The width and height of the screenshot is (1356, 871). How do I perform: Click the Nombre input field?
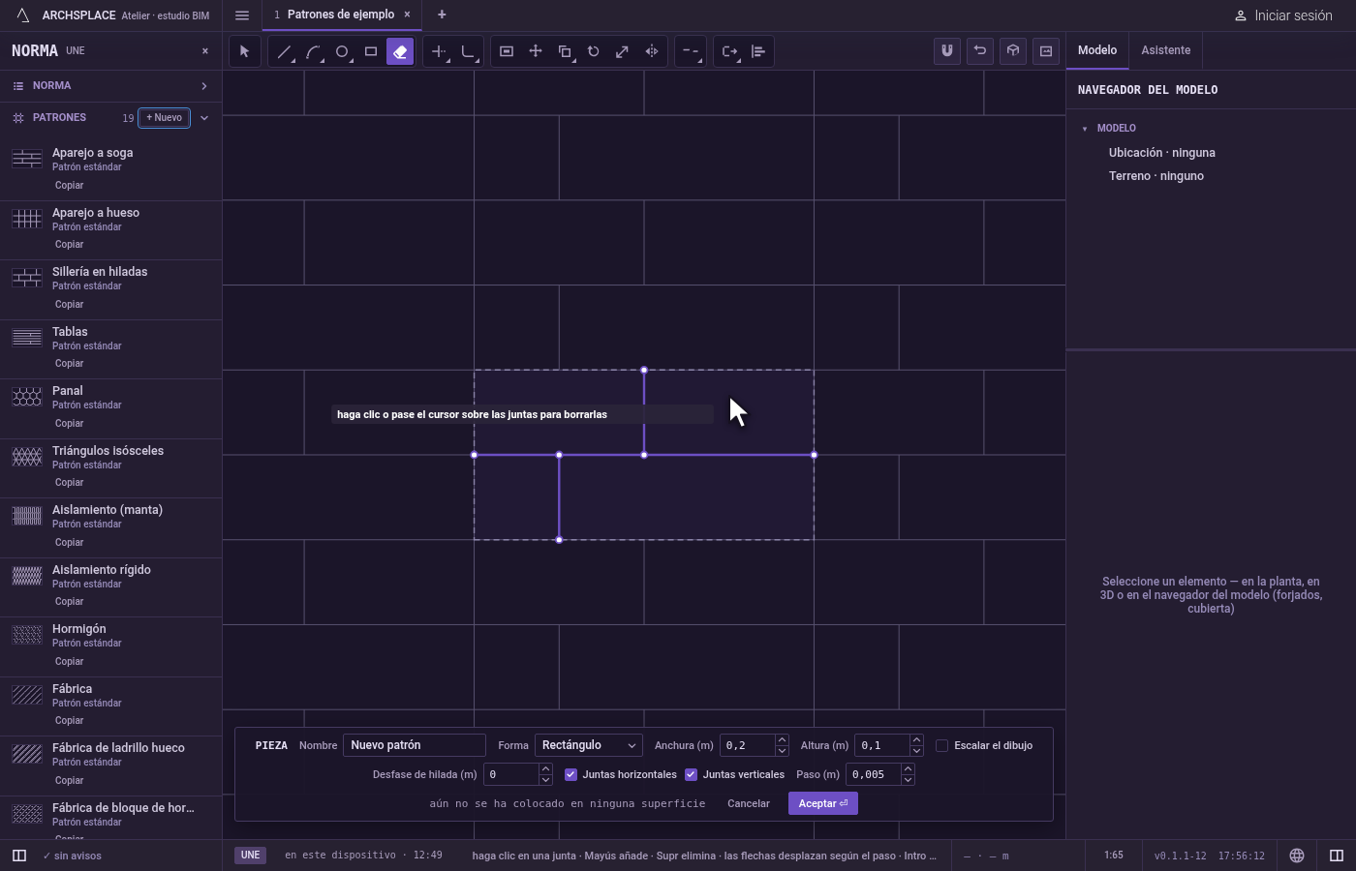click(x=415, y=745)
